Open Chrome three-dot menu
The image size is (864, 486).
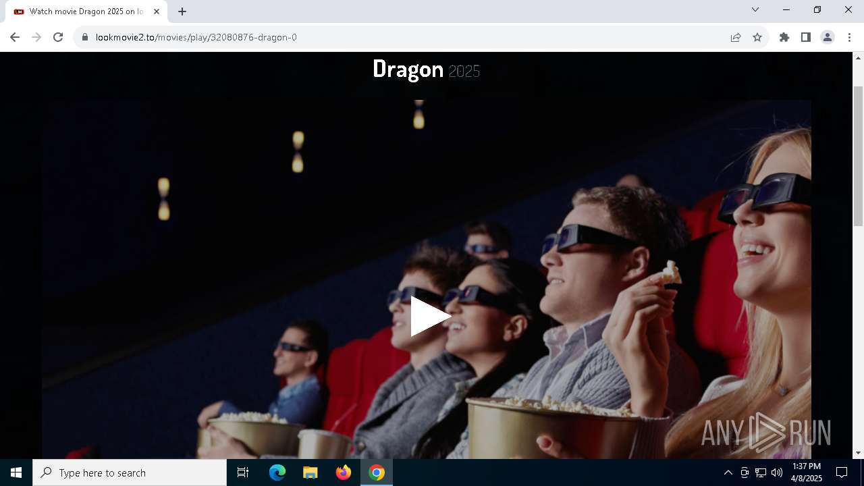[849, 37]
